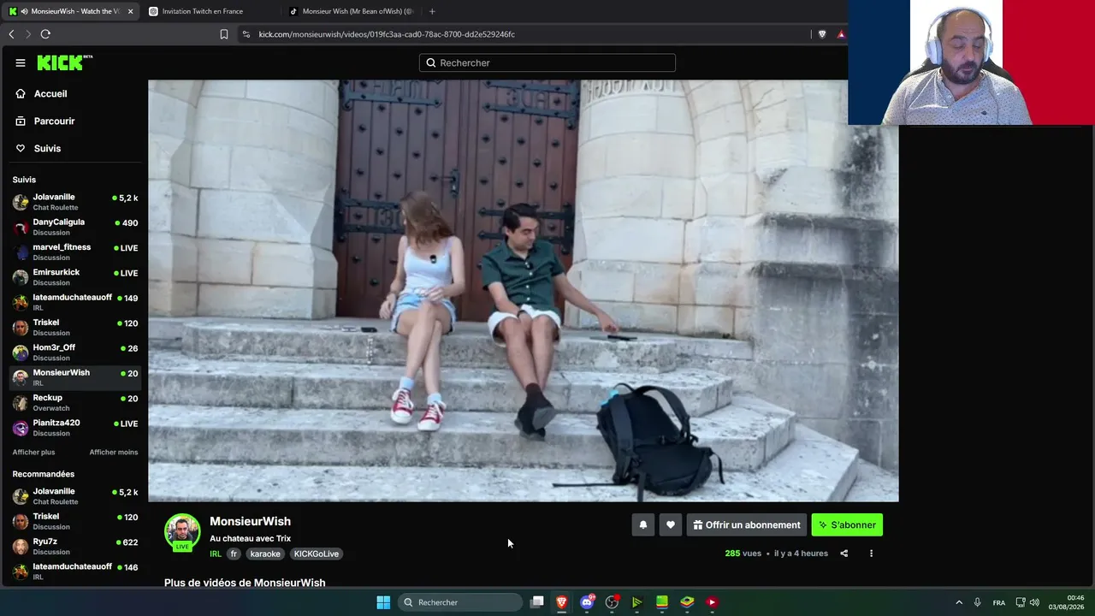Close the MonsieurWish Kick tab
Image resolution: width=1095 pixels, height=616 pixels.
(x=130, y=11)
